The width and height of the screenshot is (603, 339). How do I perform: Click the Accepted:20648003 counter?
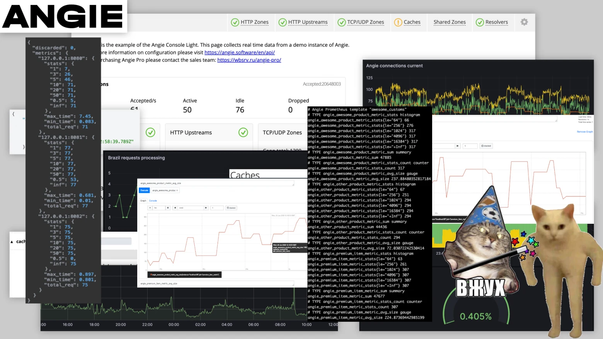(x=322, y=84)
